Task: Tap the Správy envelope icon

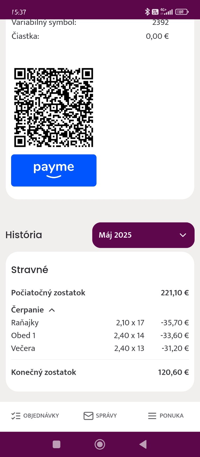Action: coord(88,416)
